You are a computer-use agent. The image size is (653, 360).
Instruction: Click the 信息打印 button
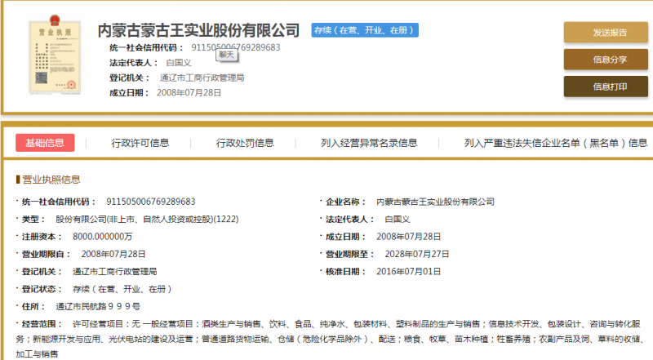[x=606, y=87]
